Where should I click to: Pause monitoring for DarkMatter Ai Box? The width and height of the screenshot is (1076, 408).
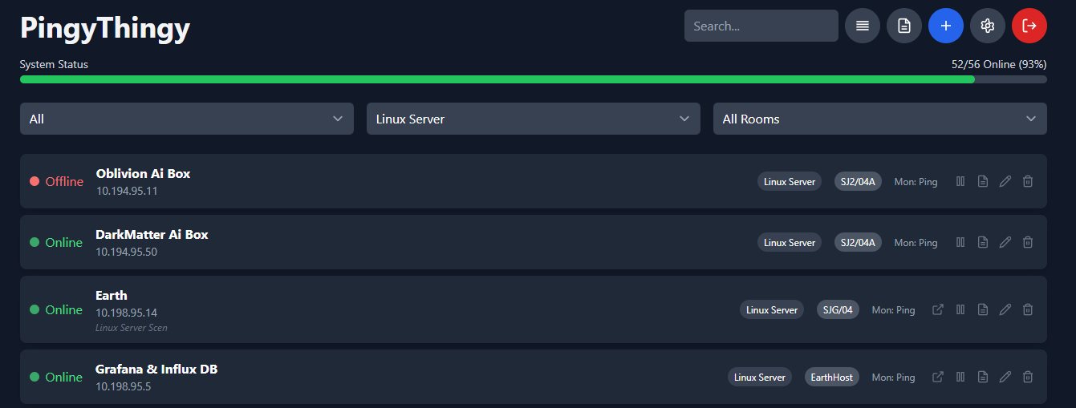(960, 242)
